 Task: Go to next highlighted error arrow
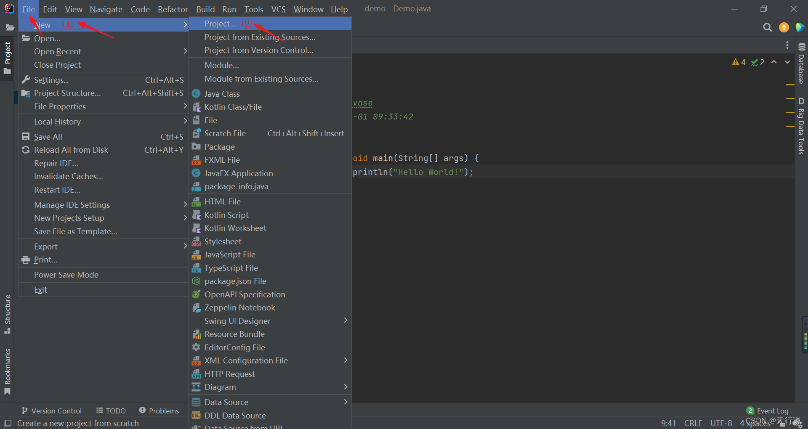787,62
